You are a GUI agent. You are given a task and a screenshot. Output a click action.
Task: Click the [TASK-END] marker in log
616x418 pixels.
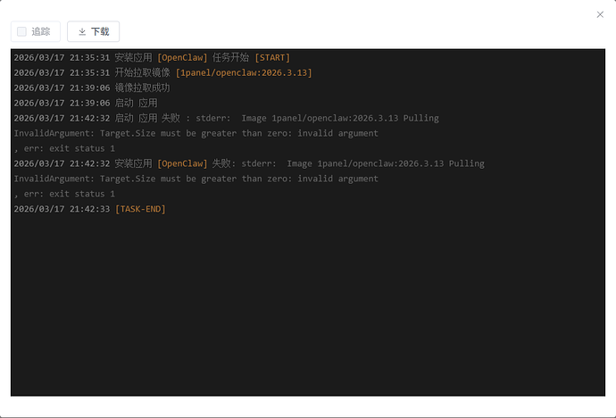point(140,209)
